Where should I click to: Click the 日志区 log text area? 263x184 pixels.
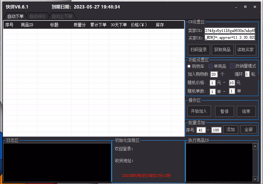57,162
